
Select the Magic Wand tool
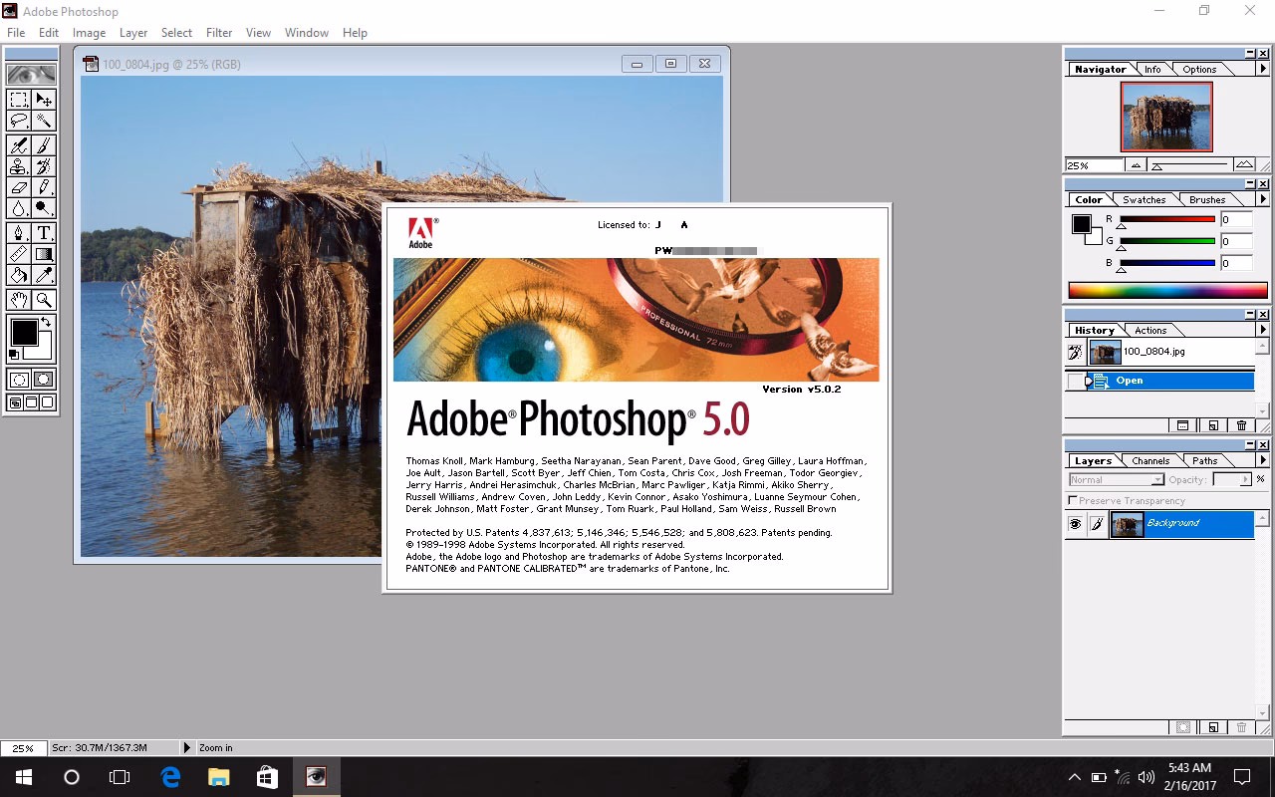[x=42, y=121]
